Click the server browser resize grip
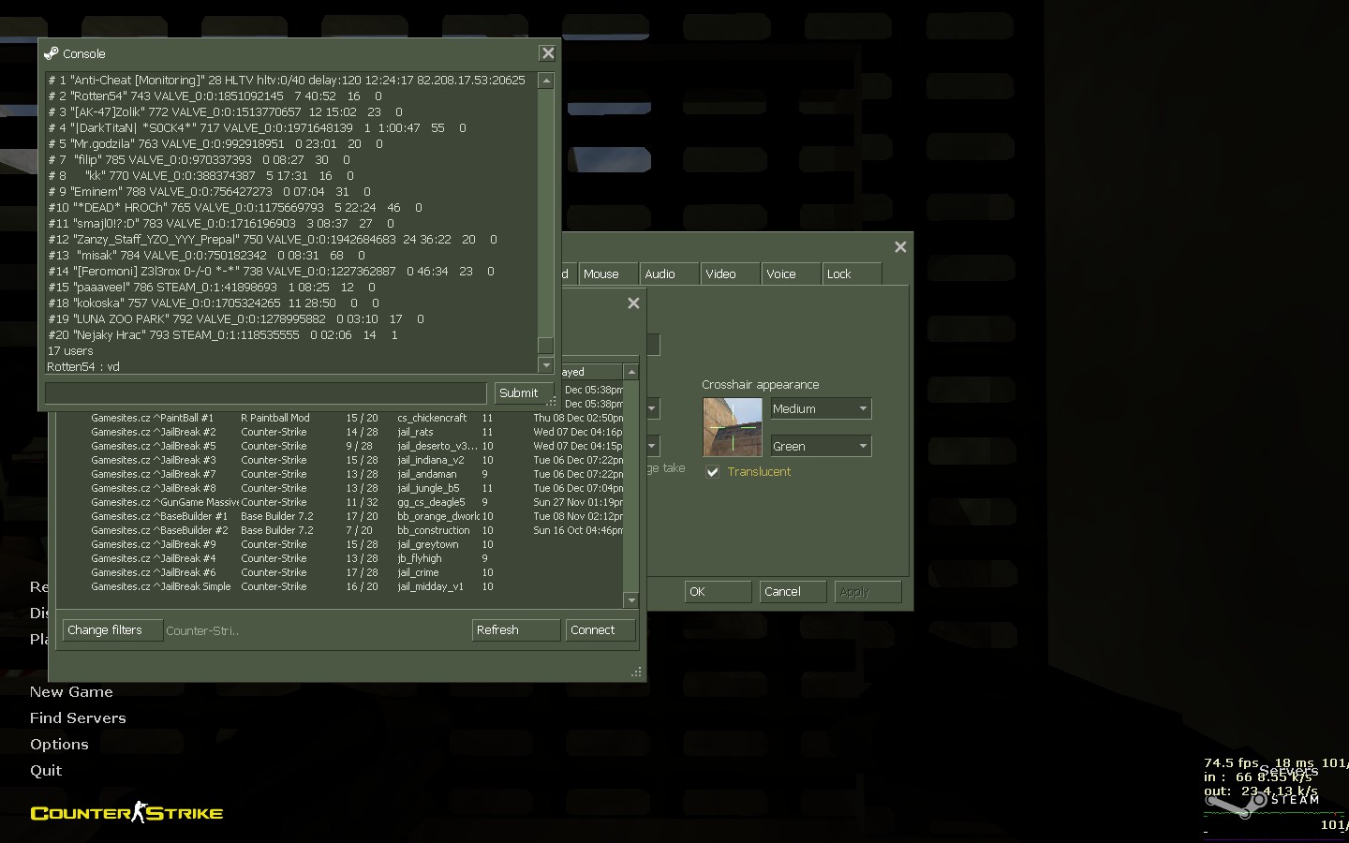This screenshot has height=843, width=1349. click(x=637, y=672)
